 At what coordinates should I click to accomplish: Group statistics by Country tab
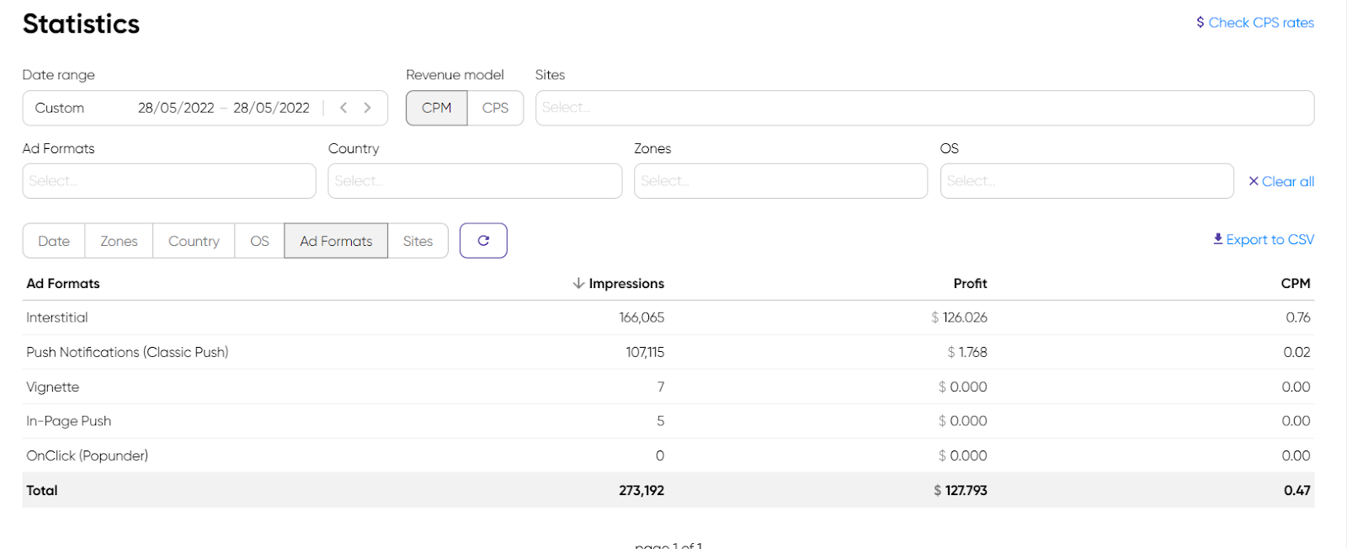[194, 241]
